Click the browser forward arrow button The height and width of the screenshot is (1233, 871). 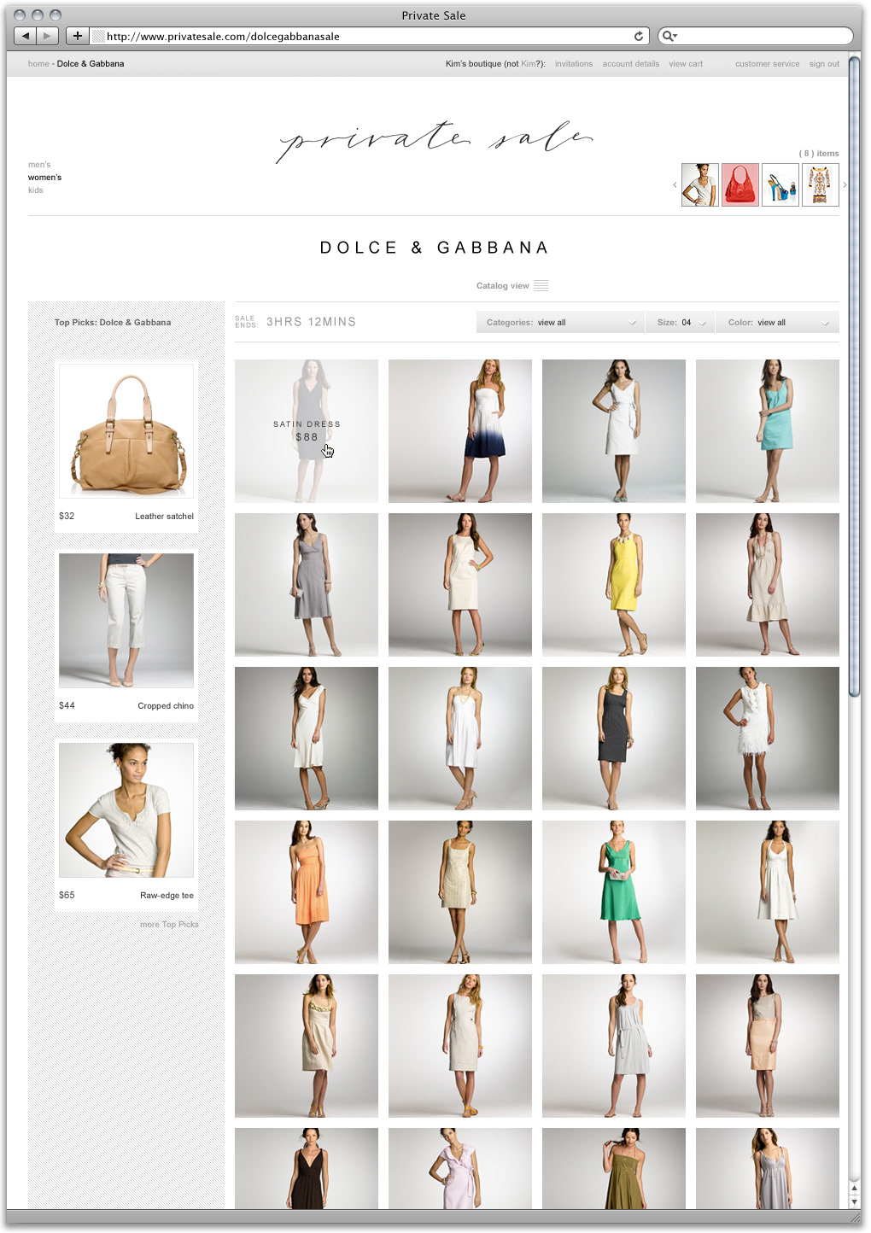pyautogui.click(x=48, y=36)
